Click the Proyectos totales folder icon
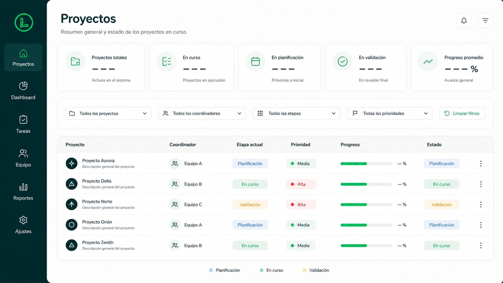Screen dimensions: 503x283 [75, 61]
